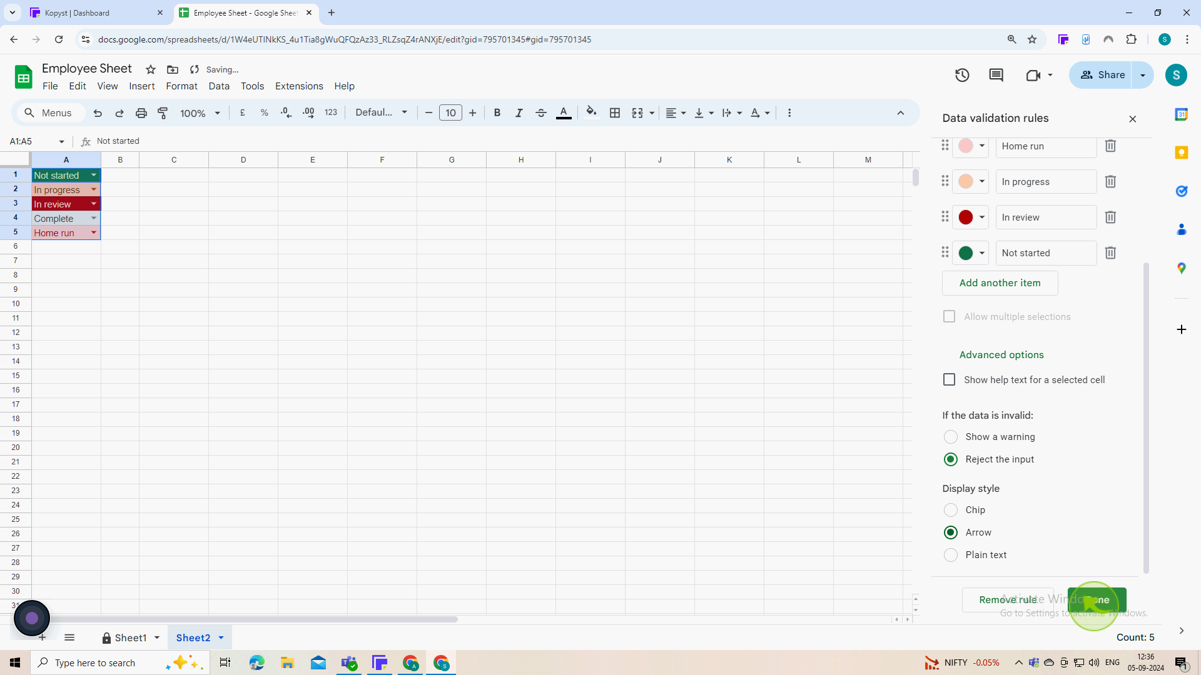The height and width of the screenshot is (675, 1201).
Task: Select Show a warning radio button
Action: pos(950,437)
